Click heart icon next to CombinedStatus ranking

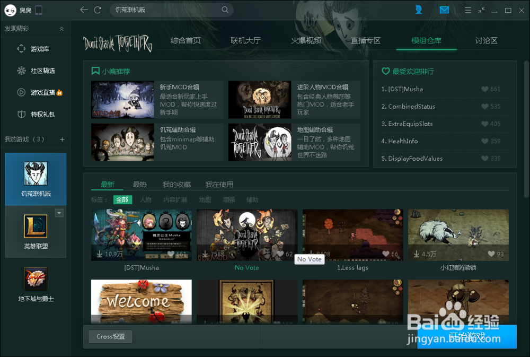click(485, 106)
